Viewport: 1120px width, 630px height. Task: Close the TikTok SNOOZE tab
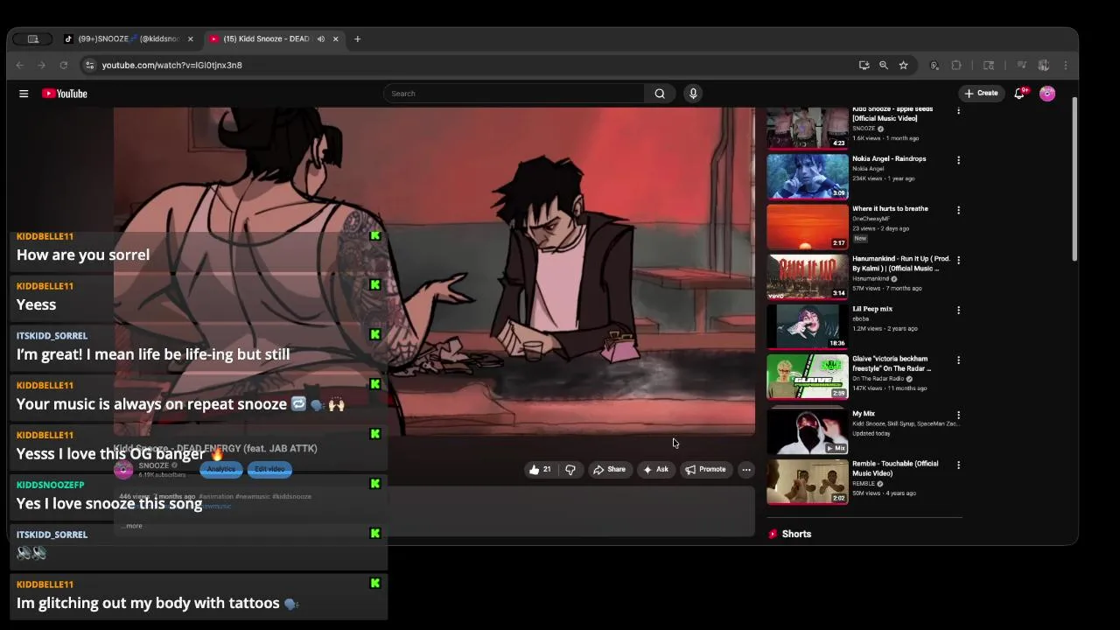(x=190, y=38)
